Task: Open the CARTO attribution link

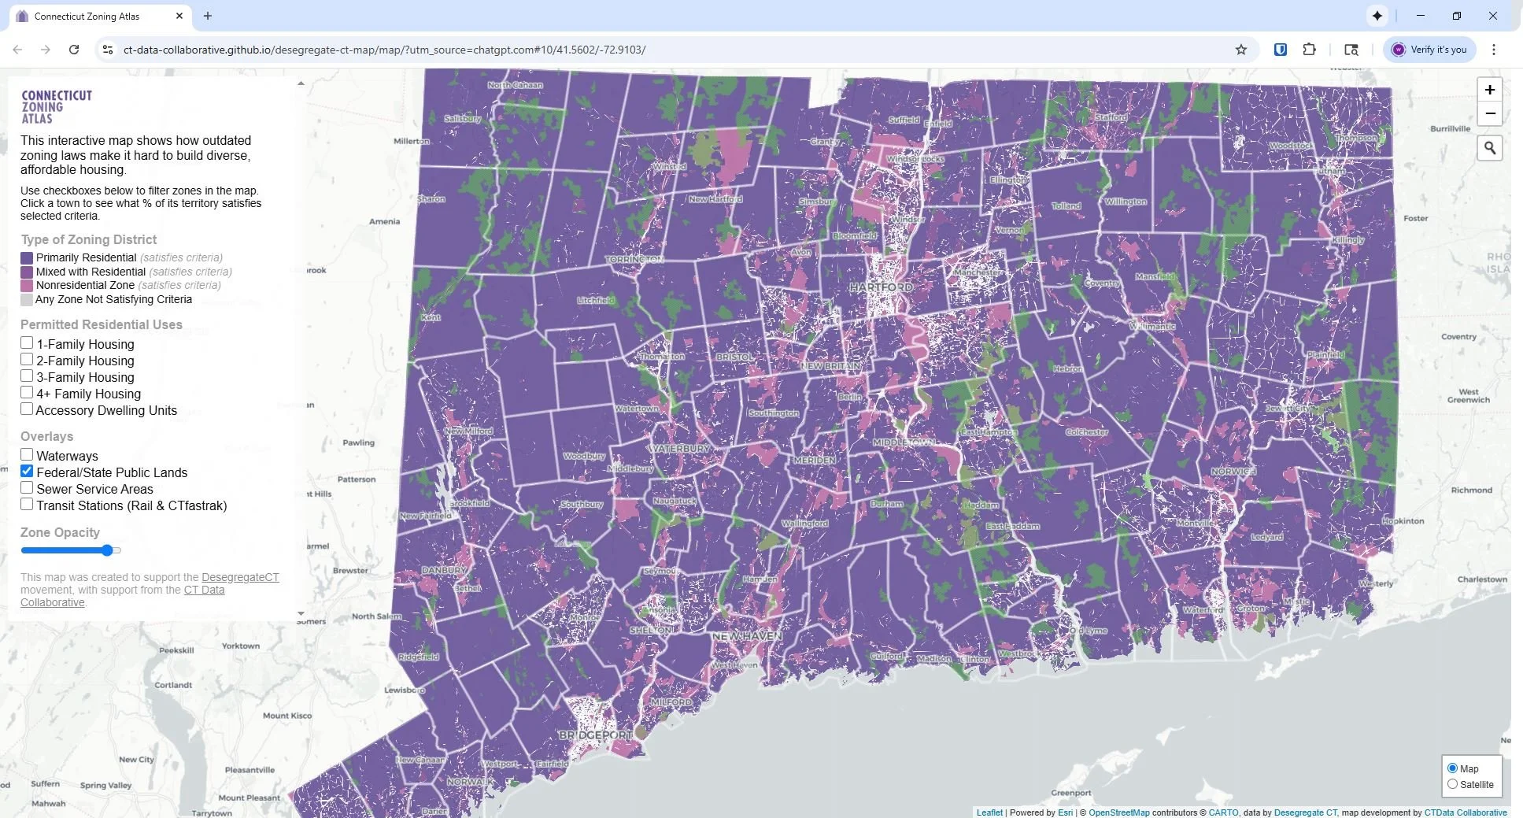Action: point(1223,812)
